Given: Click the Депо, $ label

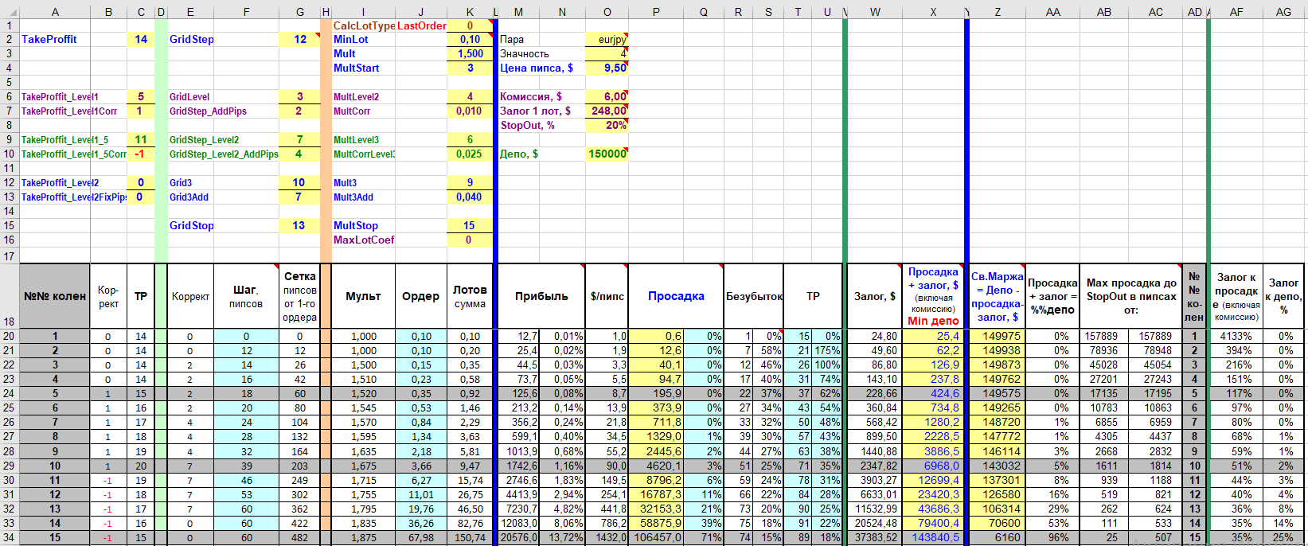Looking at the screenshot, I should tap(519, 154).
